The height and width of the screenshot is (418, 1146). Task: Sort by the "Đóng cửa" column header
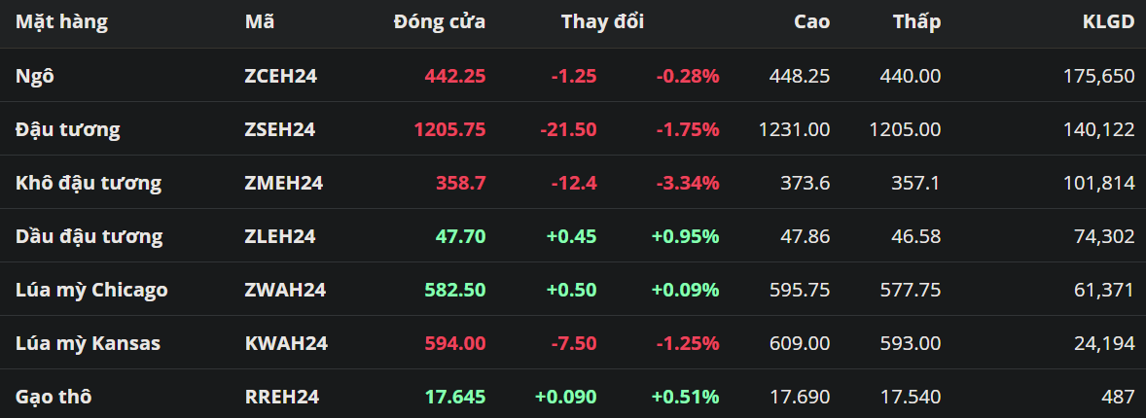coord(439,21)
